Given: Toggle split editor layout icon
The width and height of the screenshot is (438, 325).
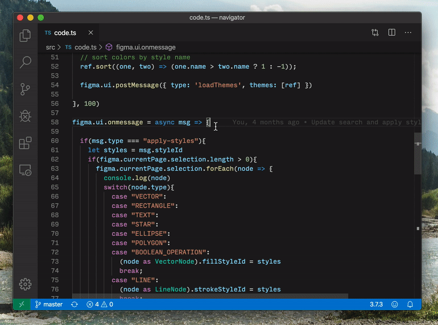Looking at the screenshot, I should [x=391, y=32].
